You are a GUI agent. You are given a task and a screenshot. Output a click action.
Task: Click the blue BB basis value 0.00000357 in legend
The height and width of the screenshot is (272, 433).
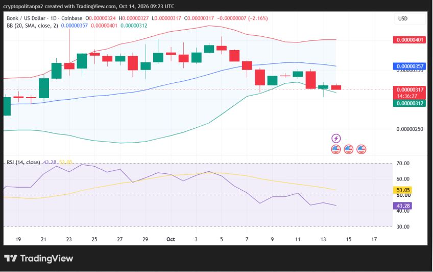(74, 26)
